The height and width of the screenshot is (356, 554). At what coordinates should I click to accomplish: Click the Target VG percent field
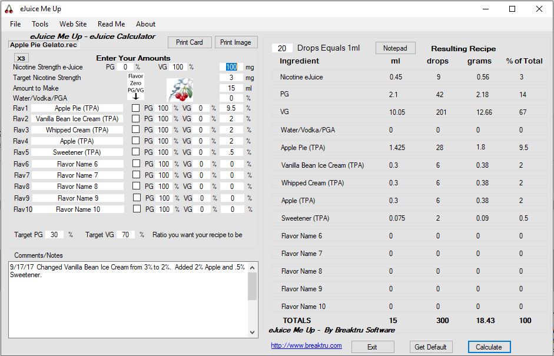(125, 235)
